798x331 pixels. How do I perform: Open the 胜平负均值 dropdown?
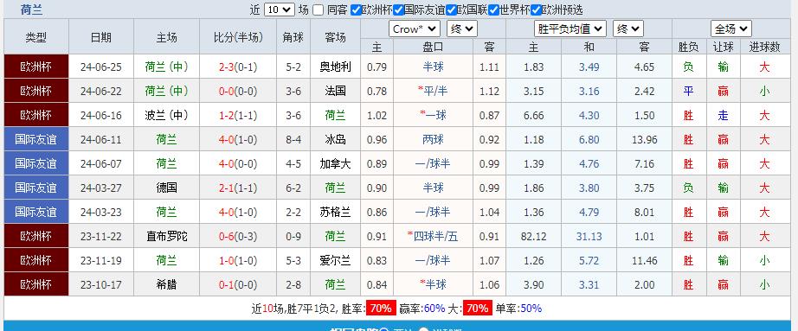point(570,29)
